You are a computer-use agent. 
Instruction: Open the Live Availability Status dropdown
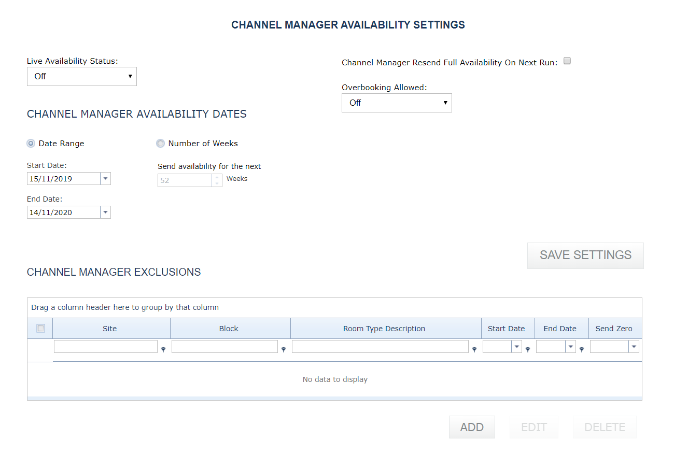point(81,76)
